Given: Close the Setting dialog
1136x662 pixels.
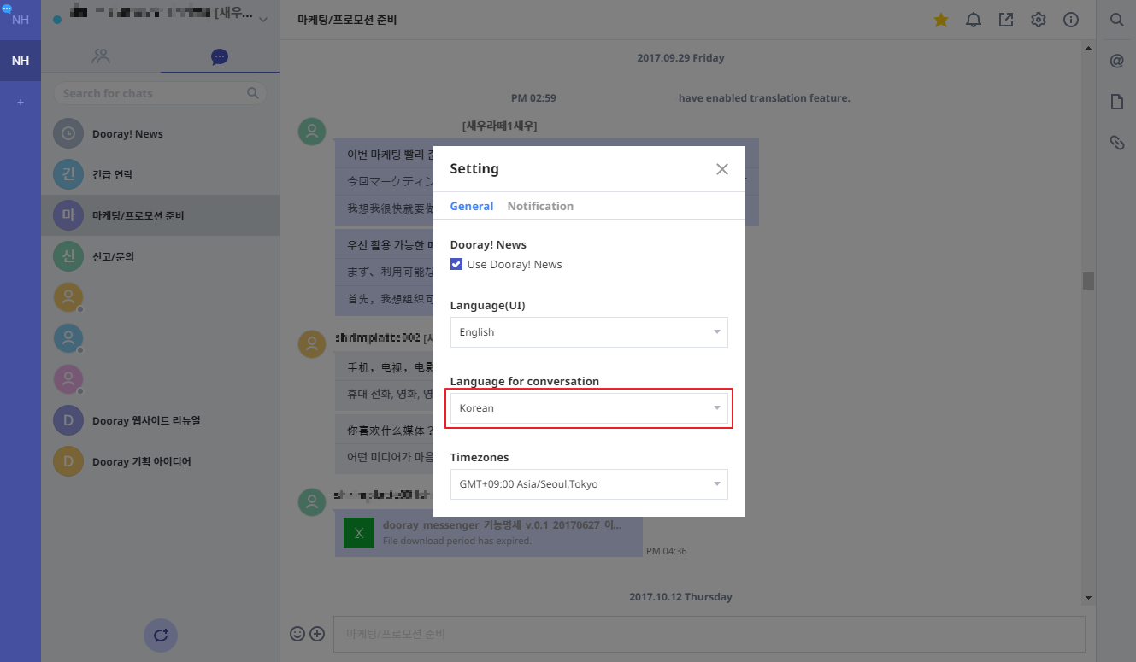Looking at the screenshot, I should pos(722,169).
